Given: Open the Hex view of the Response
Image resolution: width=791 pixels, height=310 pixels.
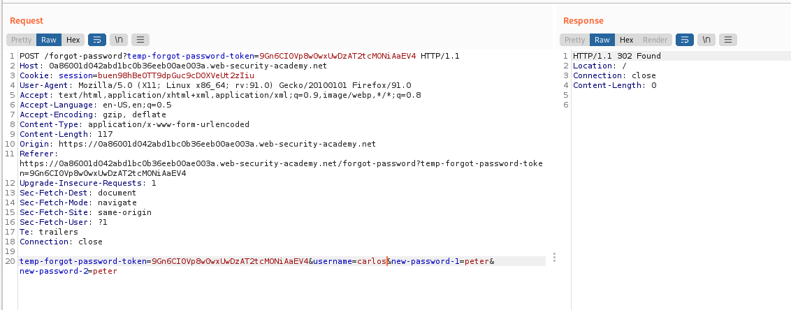Looking at the screenshot, I should 627,40.
